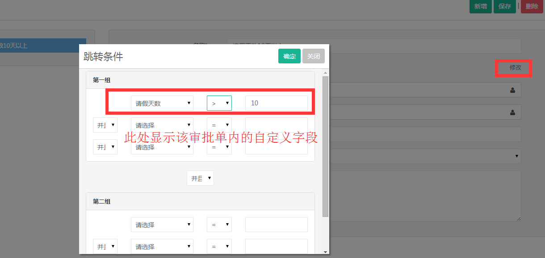Click the 跳转条件 dialog title
Screen dimensions: 545x258
(x=103, y=57)
